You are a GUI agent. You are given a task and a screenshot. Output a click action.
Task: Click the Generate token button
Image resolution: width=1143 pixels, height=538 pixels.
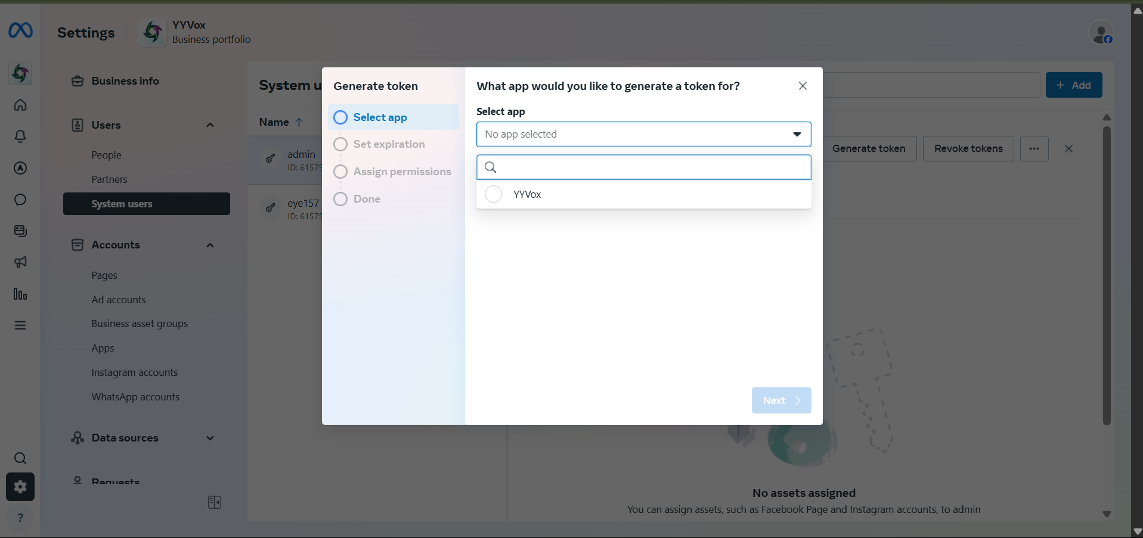point(869,148)
